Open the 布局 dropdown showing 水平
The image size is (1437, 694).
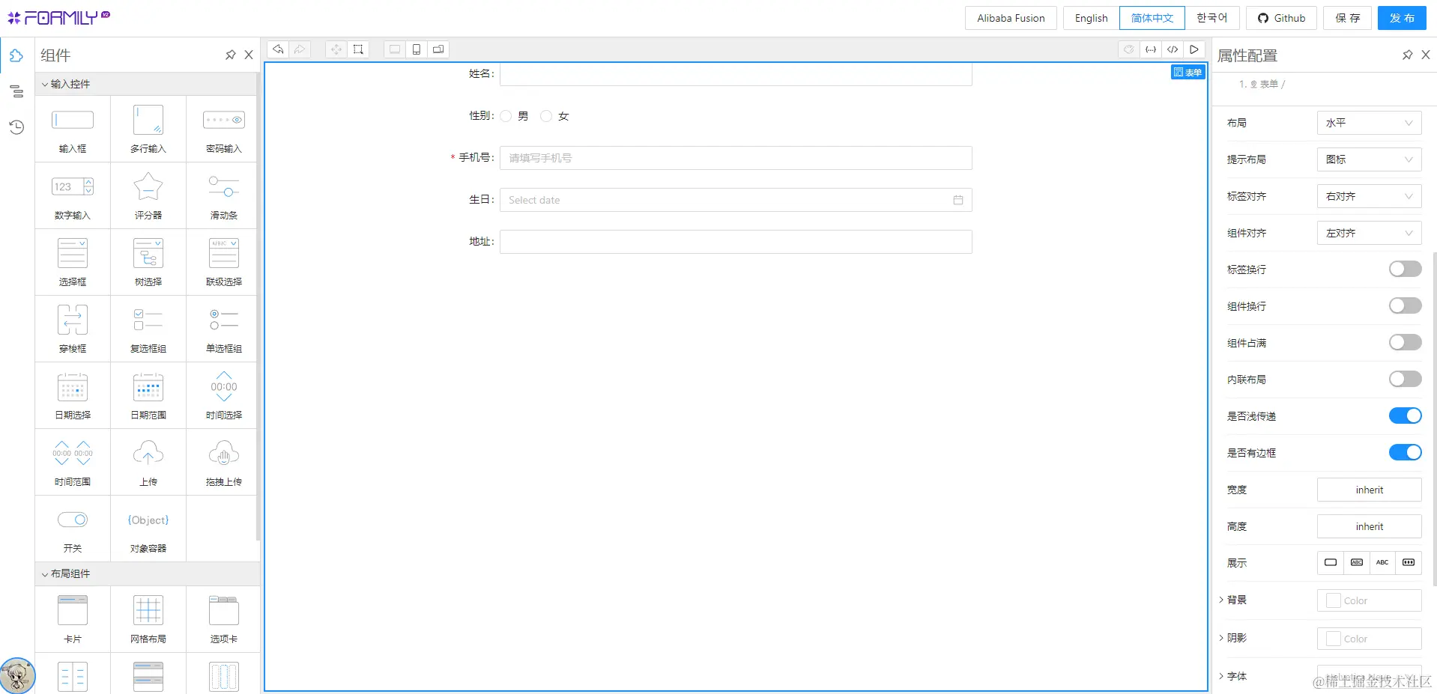pyautogui.click(x=1368, y=122)
